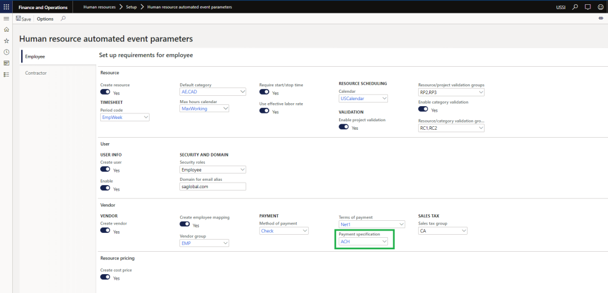Click the Save button

click(24, 19)
